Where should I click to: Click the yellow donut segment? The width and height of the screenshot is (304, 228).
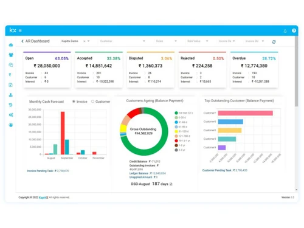pyautogui.click(x=123, y=128)
